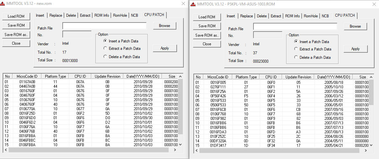Sort by MicroCode ID column in new.rom window
379x159 pixels.
coord(27,76)
